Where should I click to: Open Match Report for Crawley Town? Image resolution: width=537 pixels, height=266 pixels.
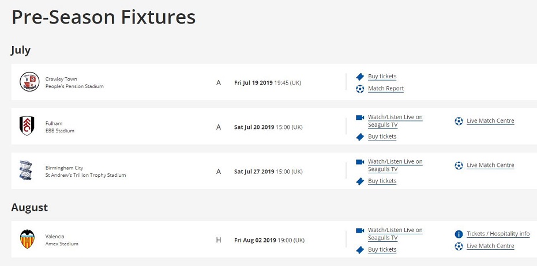pyautogui.click(x=386, y=89)
